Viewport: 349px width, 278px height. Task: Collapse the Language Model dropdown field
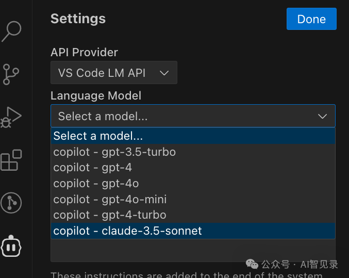coord(193,116)
